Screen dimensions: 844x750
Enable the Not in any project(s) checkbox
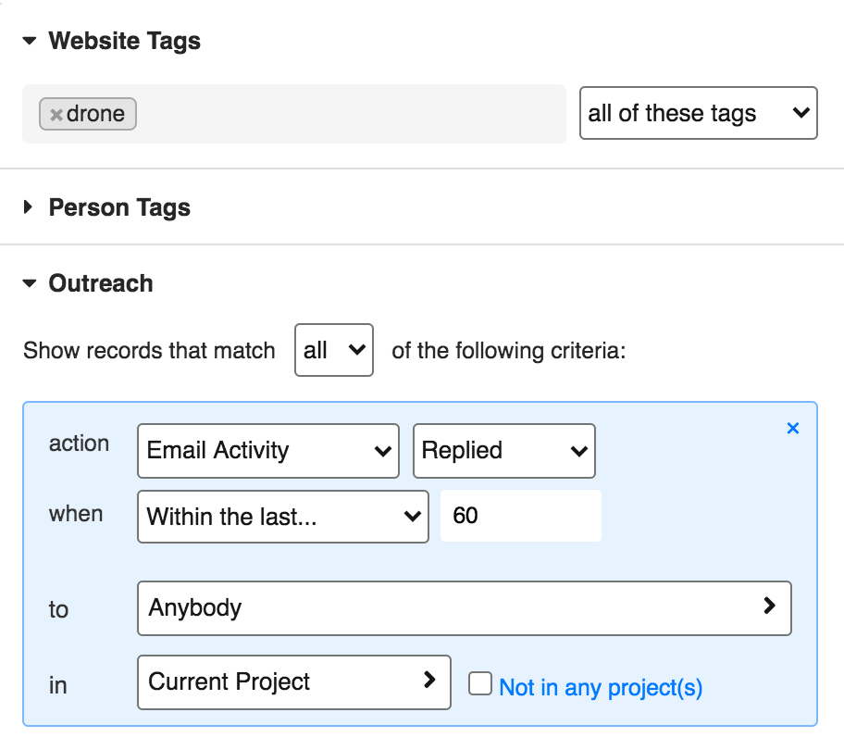(x=479, y=684)
